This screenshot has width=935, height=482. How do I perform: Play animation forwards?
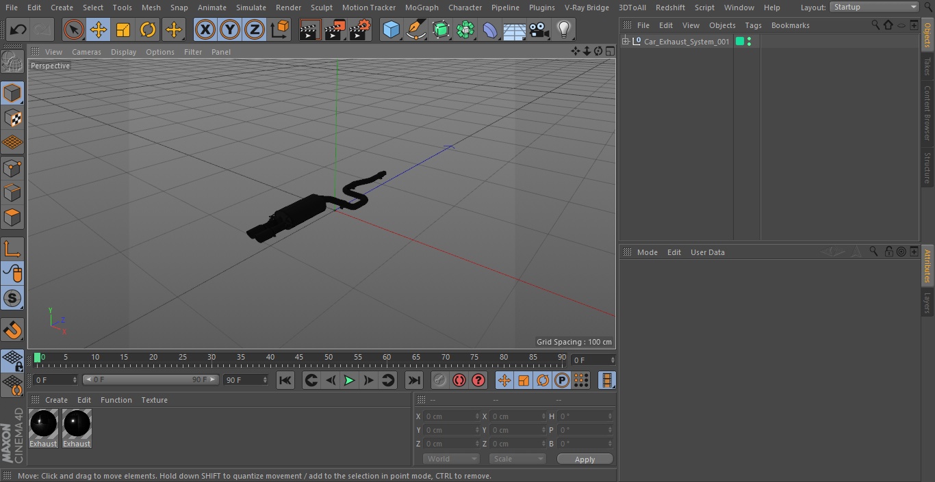[x=349, y=380]
